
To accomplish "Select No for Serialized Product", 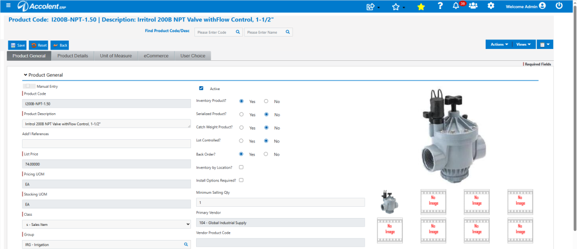I will coord(266,114).
